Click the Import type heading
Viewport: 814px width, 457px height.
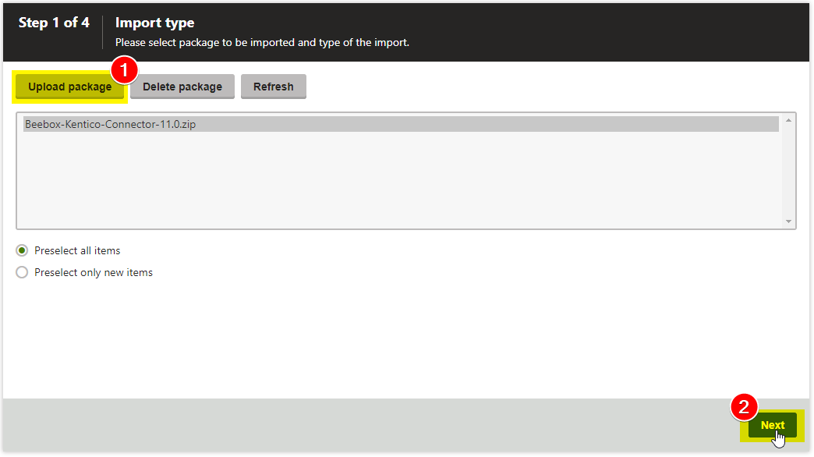coord(154,23)
